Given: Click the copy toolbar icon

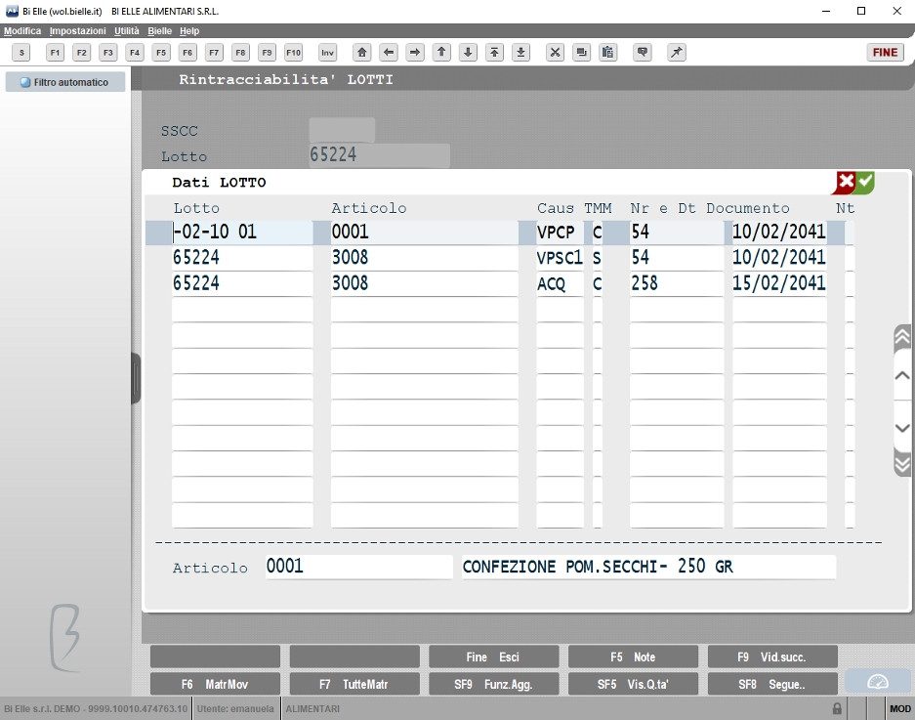Looking at the screenshot, I should point(581,53).
